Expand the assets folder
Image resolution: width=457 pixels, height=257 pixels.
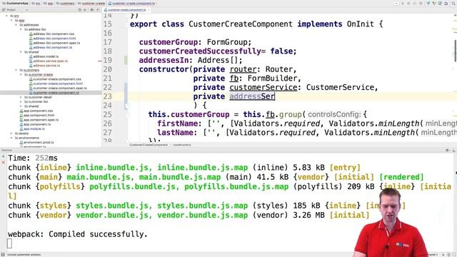[11, 133]
